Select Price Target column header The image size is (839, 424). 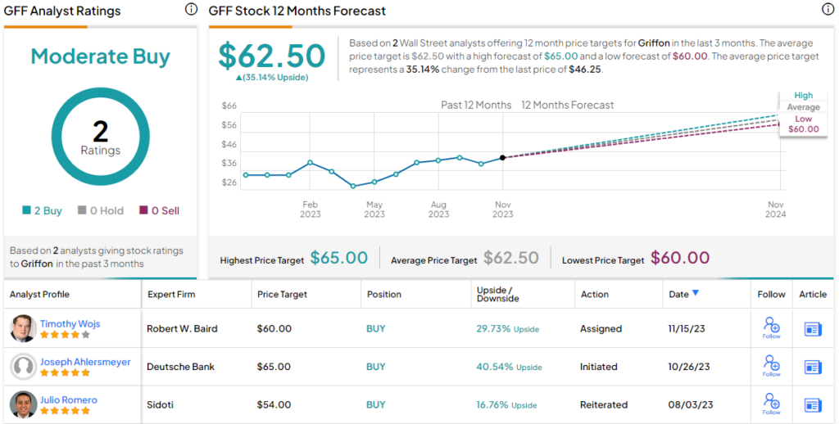281,294
